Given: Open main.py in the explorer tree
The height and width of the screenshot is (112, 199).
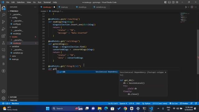Looking at the screenshot, I should 15,59.
